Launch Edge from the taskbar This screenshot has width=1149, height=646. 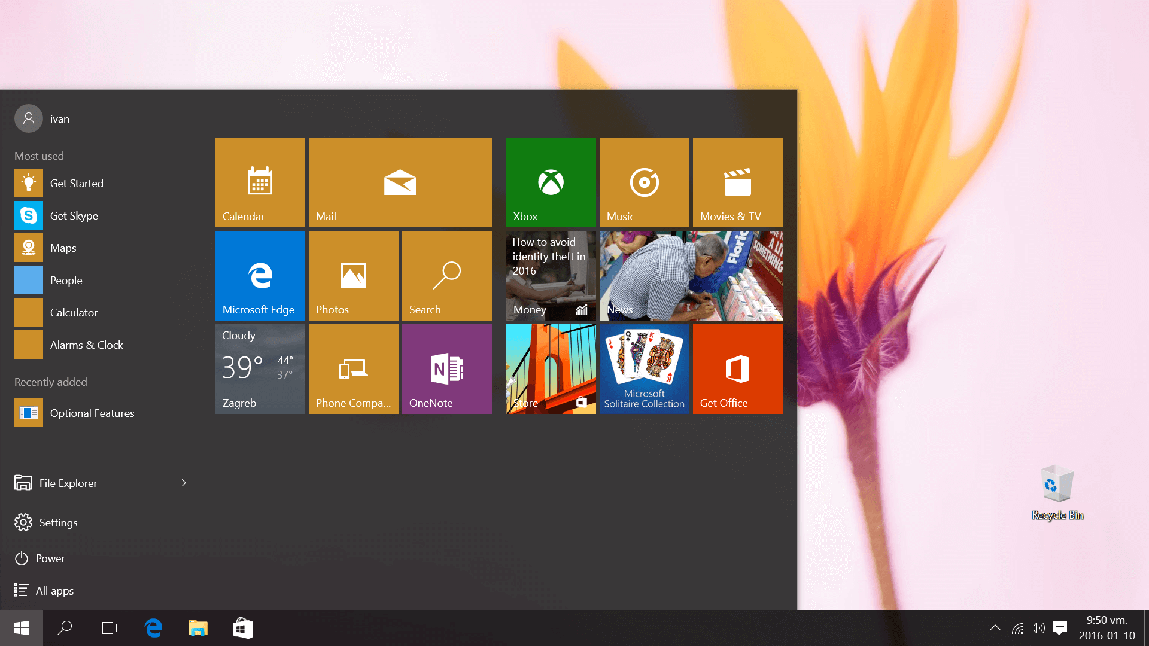[153, 628]
